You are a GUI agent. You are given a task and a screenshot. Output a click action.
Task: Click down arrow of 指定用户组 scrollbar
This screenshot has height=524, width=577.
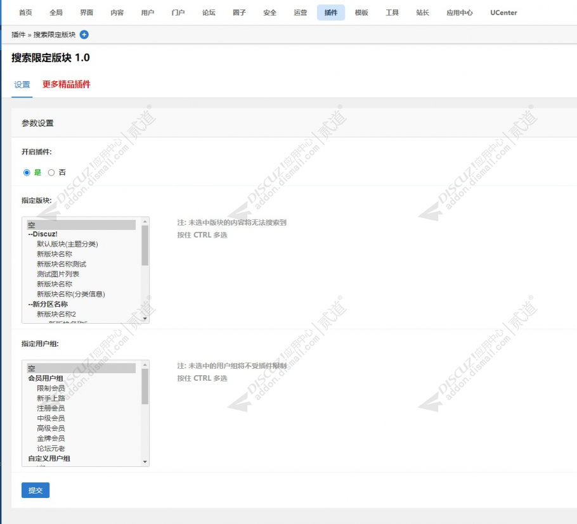tap(145, 462)
